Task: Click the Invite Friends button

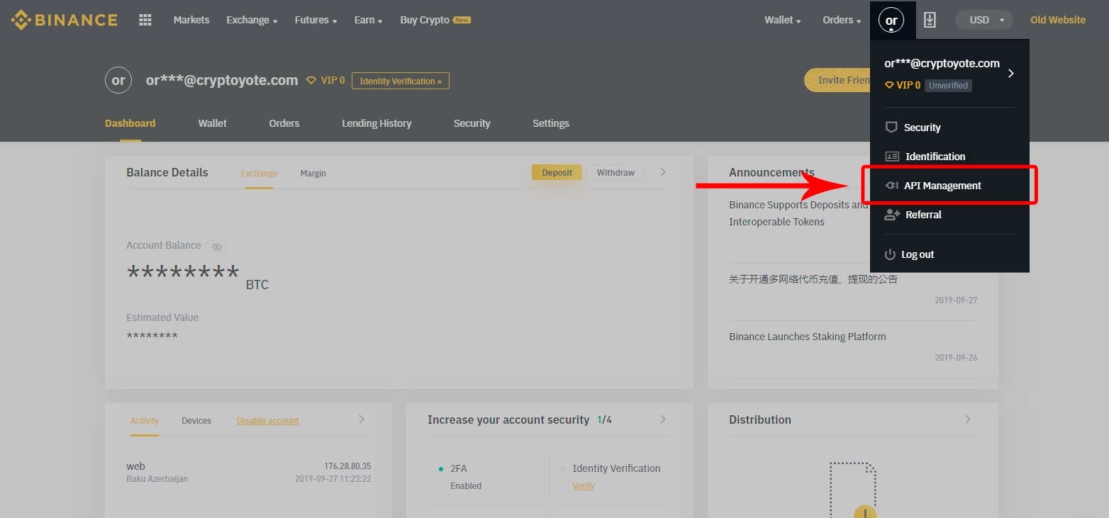Action: point(837,80)
